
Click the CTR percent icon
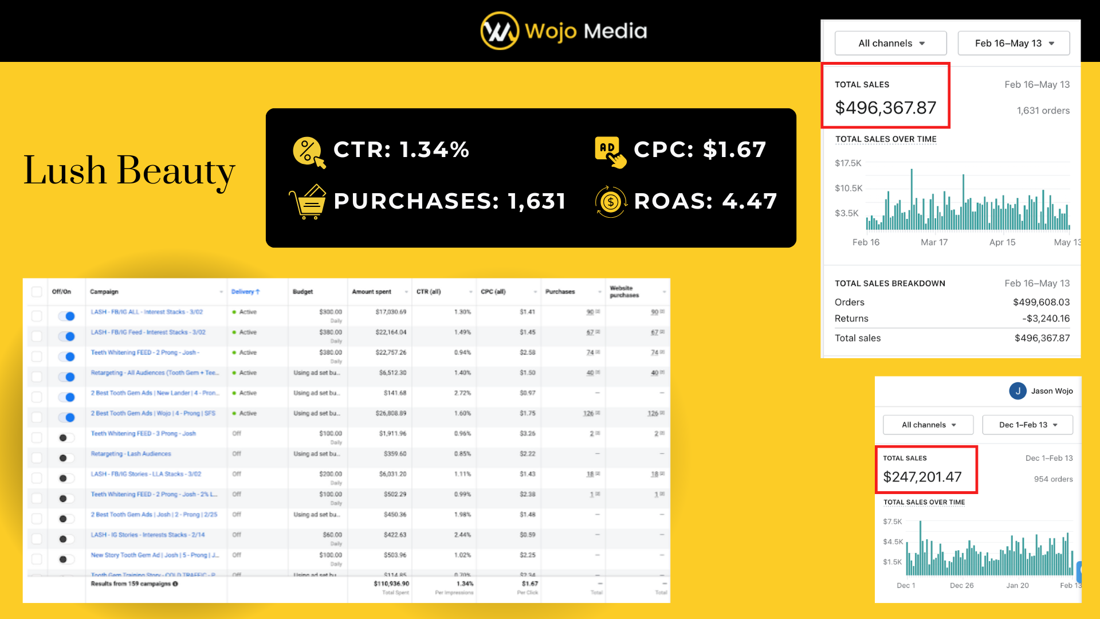coord(308,152)
